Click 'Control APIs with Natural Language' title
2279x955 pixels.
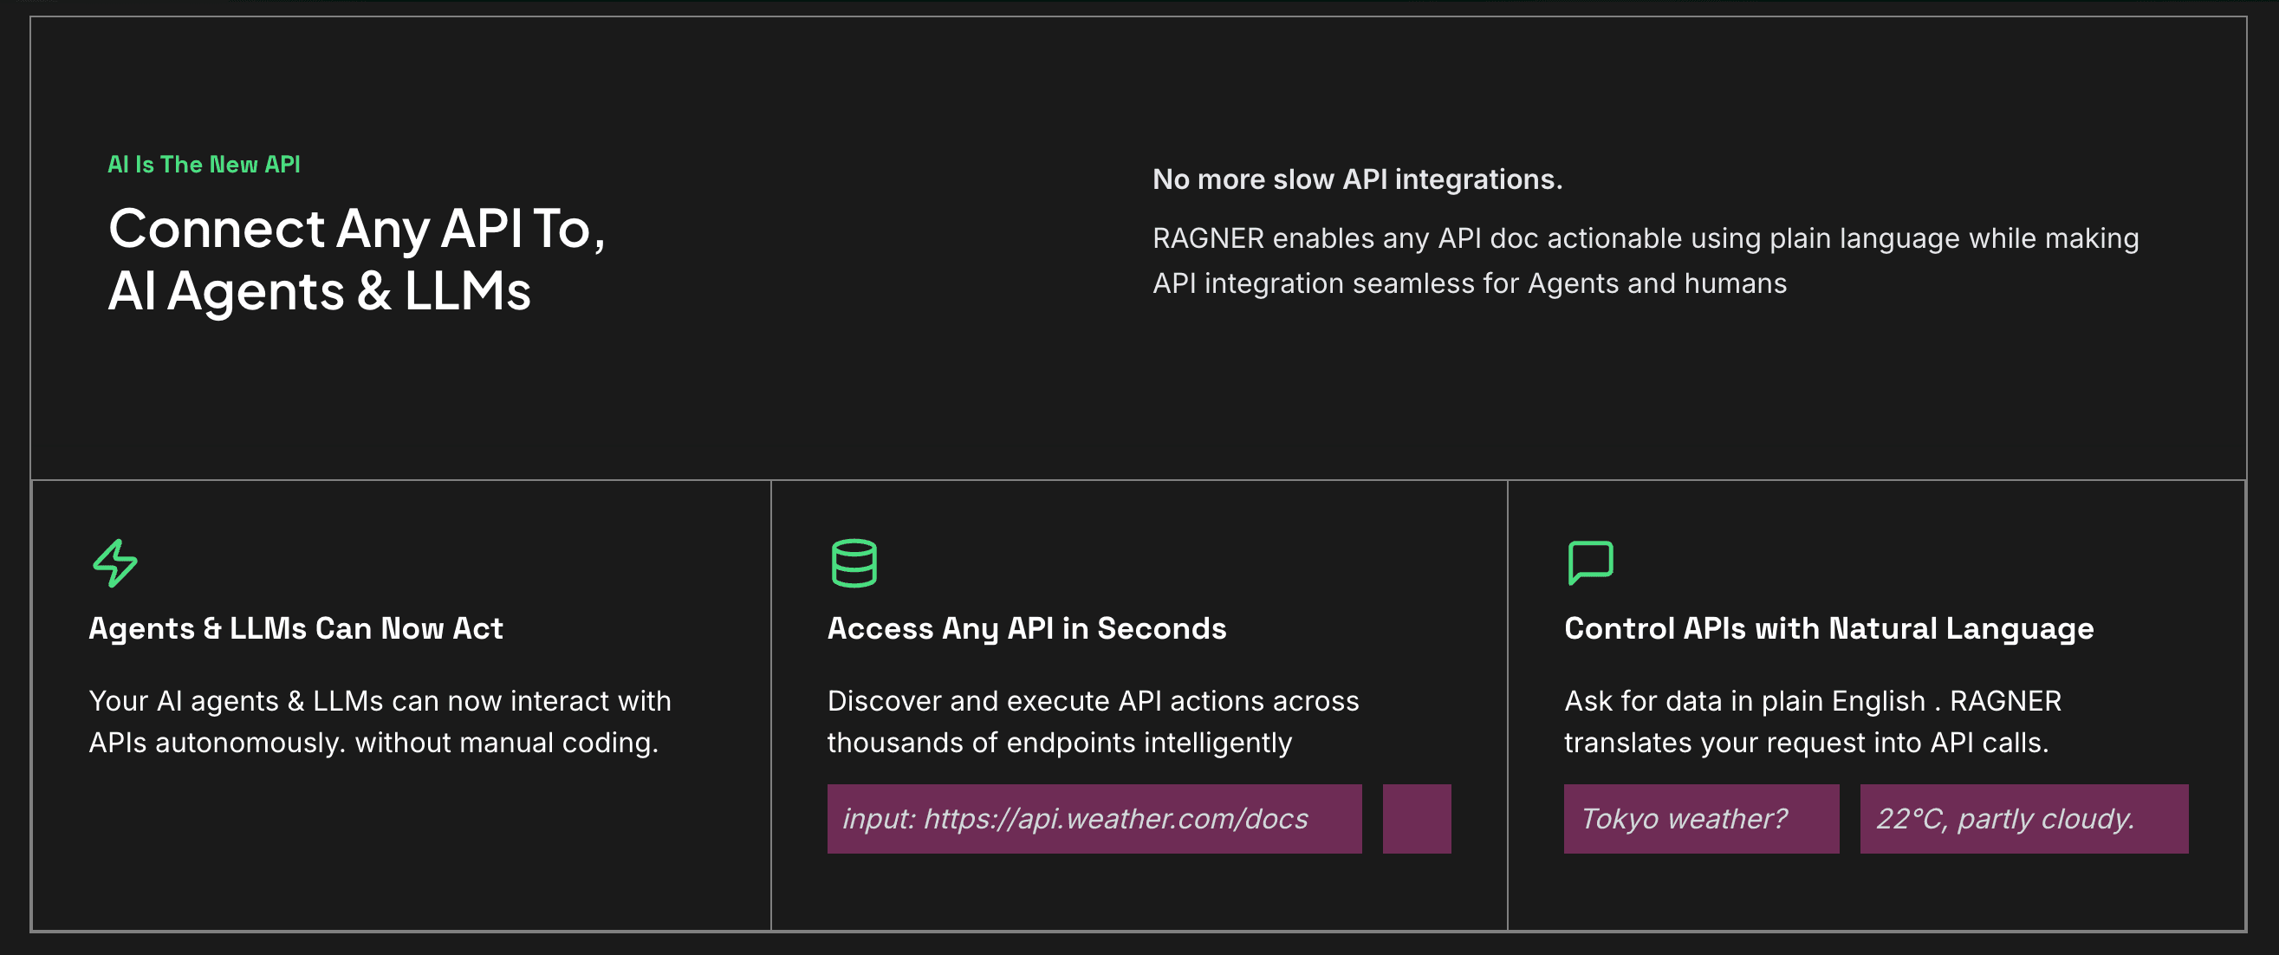point(1828,628)
